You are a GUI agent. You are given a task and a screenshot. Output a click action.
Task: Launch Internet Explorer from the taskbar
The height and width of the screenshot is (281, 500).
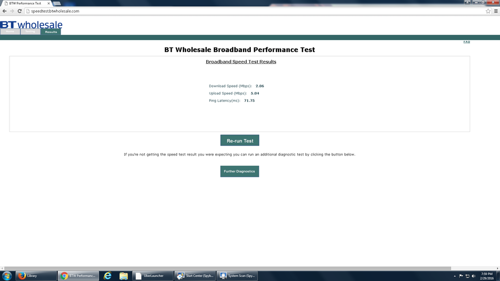[108, 275]
